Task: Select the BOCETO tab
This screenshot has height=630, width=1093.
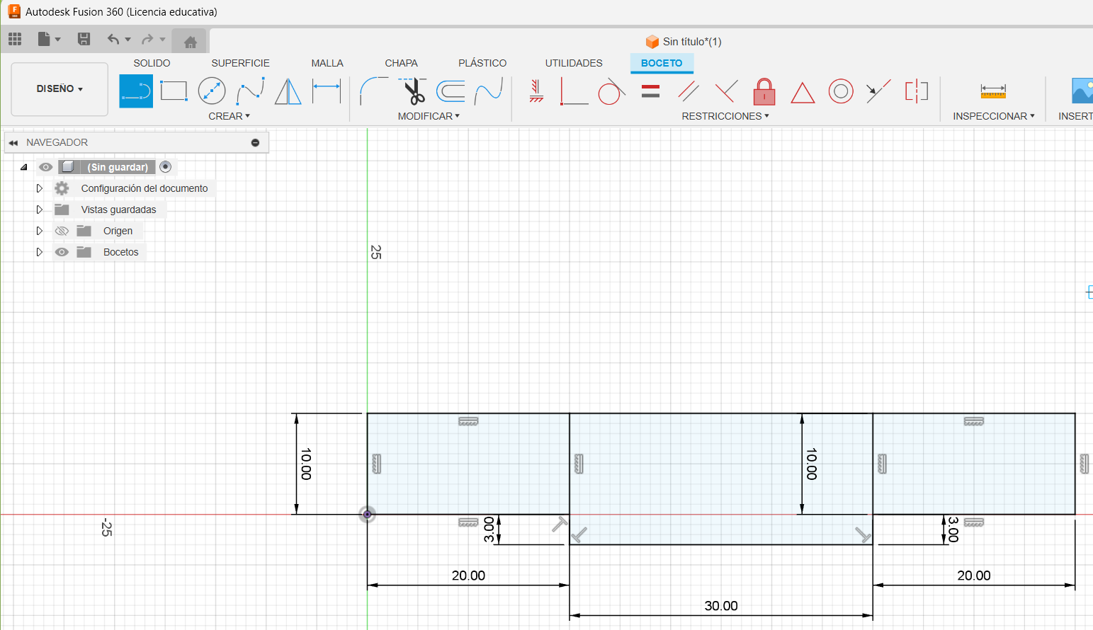Action: click(x=662, y=63)
